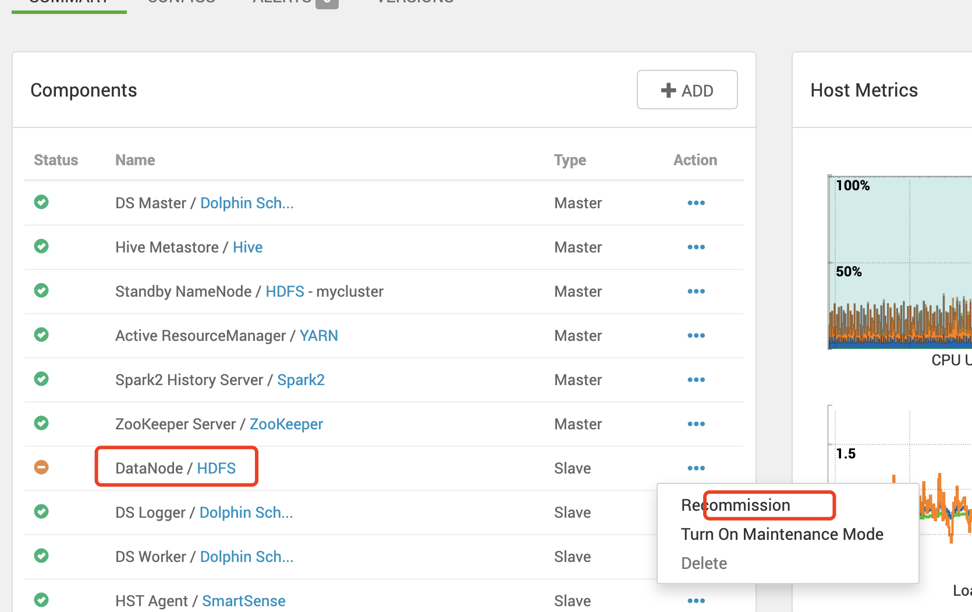Click the green status icon beside DS Master
972x612 pixels.
pos(41,202)
